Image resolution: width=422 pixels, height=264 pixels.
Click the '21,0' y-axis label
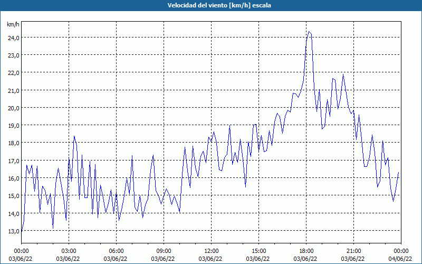(x=14, y=90)
